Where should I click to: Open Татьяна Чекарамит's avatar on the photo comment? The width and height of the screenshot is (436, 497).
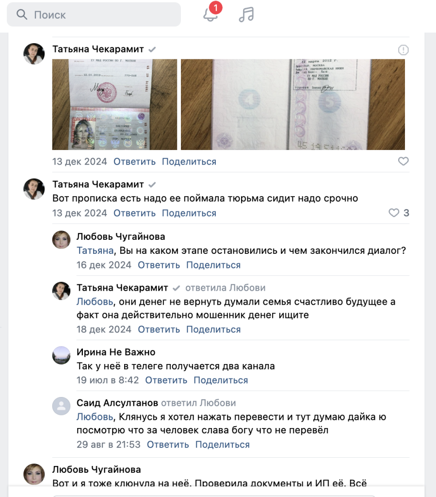click(x=34, y=53)
